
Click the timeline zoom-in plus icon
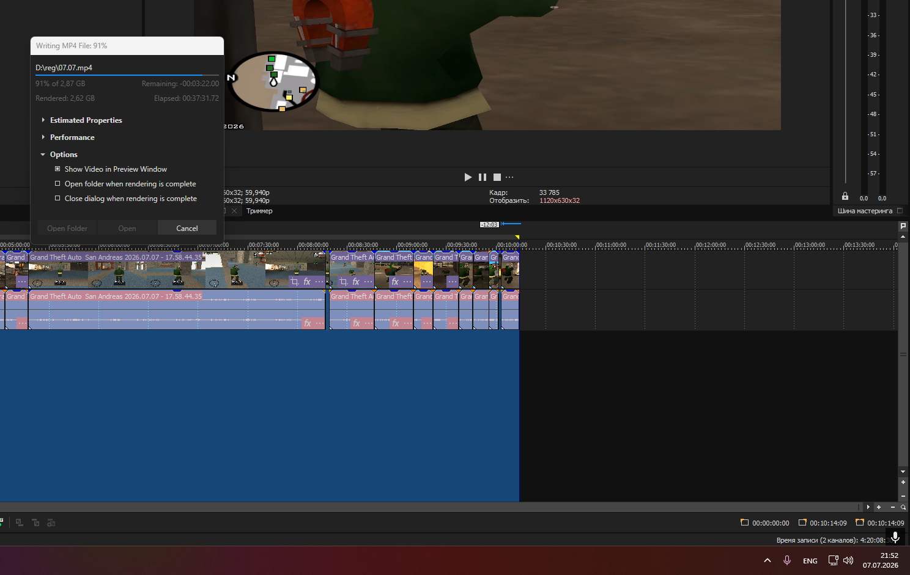point(879,507)
